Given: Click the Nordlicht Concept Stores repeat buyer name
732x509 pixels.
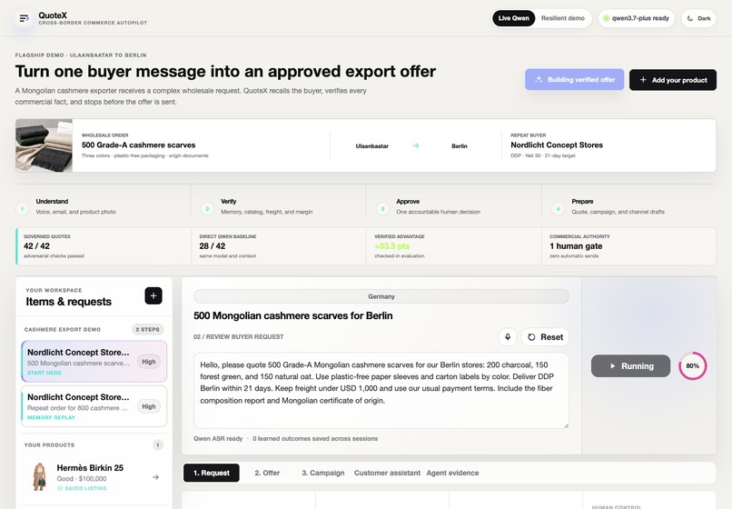Looking at the screenshot, I should click(557, 145).
